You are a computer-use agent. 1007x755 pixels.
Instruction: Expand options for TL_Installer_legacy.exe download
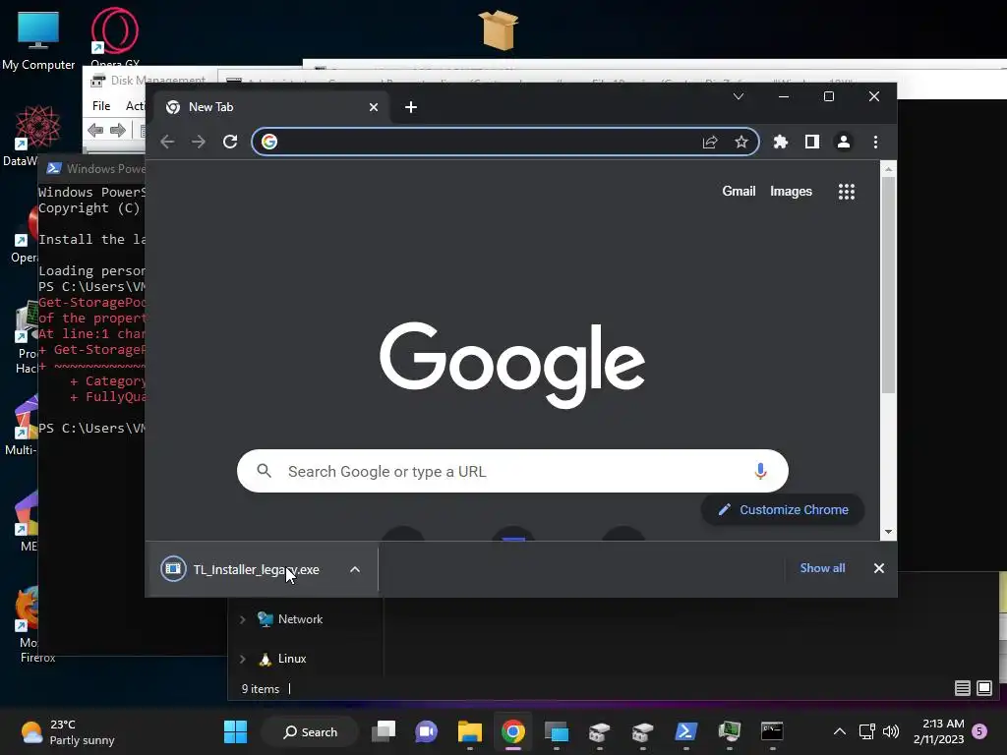(x=354, y=569)
